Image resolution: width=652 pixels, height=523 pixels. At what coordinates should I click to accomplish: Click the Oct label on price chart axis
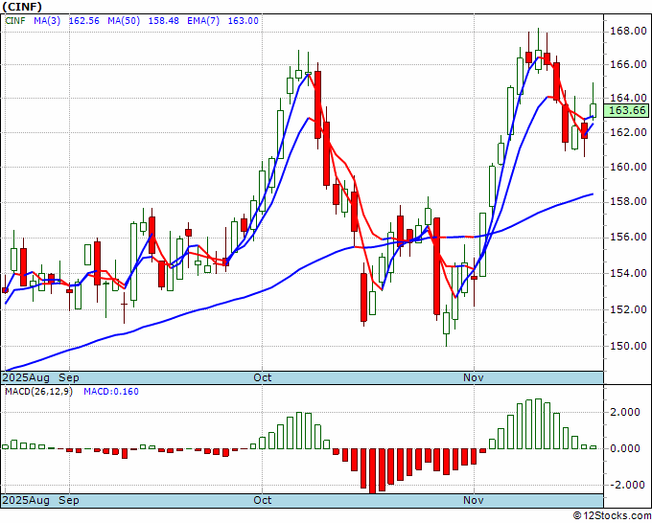point(263,377)
